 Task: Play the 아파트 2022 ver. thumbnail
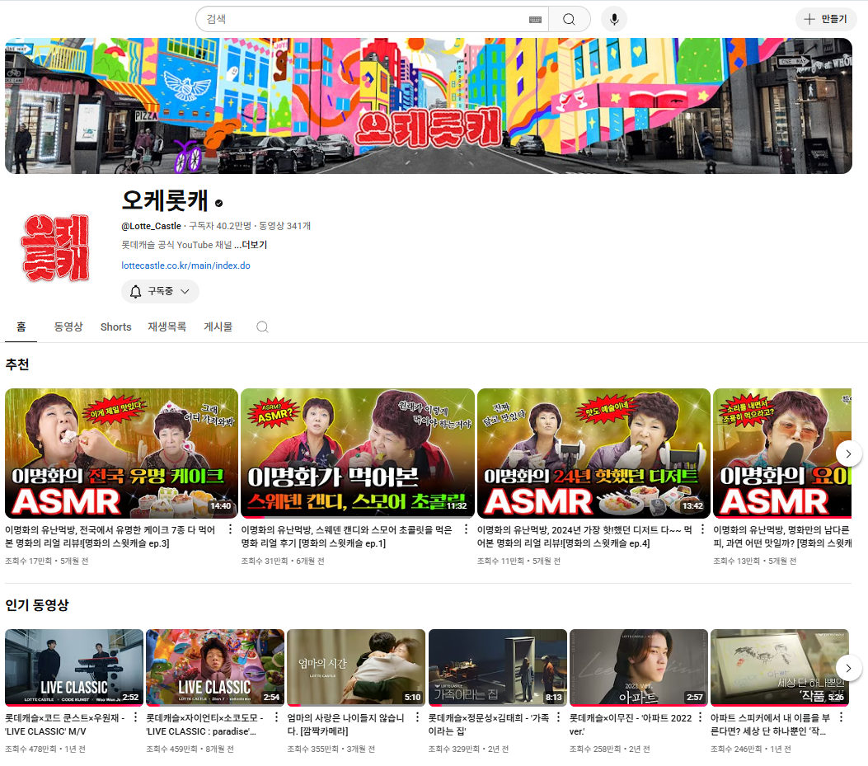coord(639,667)
